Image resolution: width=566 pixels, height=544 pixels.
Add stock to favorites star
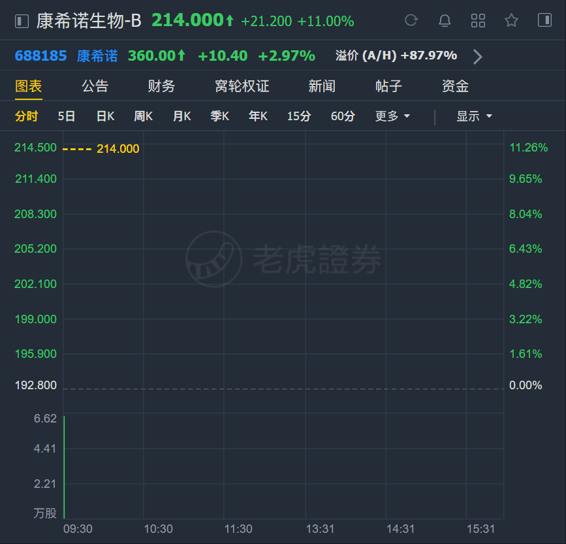click(x=511, y=20)
